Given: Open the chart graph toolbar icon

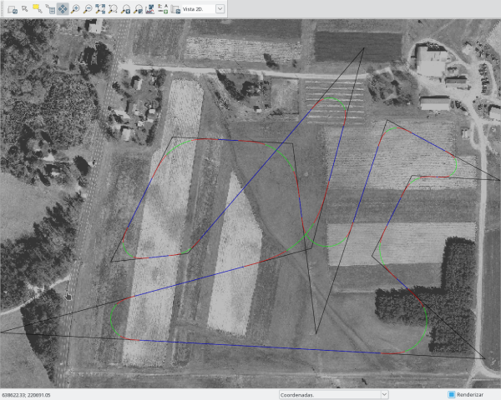Looking at the screenshot, I should pyautogui.click(x=149, y=8).
